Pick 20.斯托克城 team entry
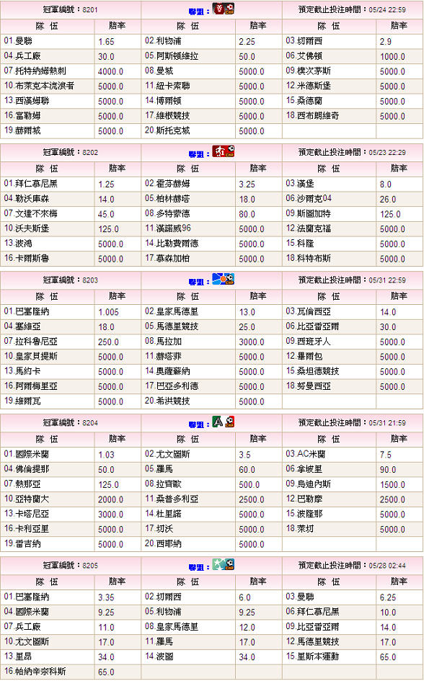This screenshot has height=681, width=424. 167,130
